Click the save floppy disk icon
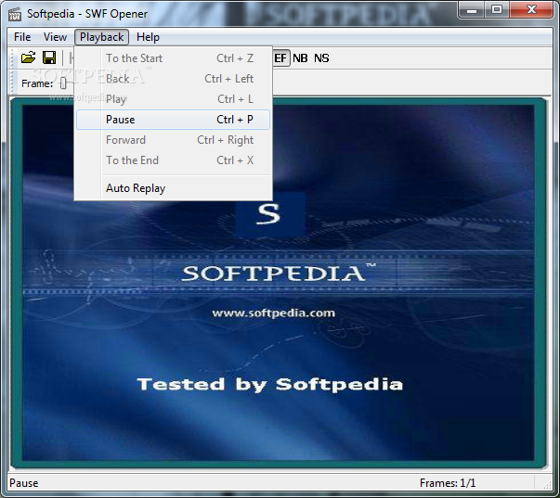Screen dimensions: 560x498 [x=49, y=57]
